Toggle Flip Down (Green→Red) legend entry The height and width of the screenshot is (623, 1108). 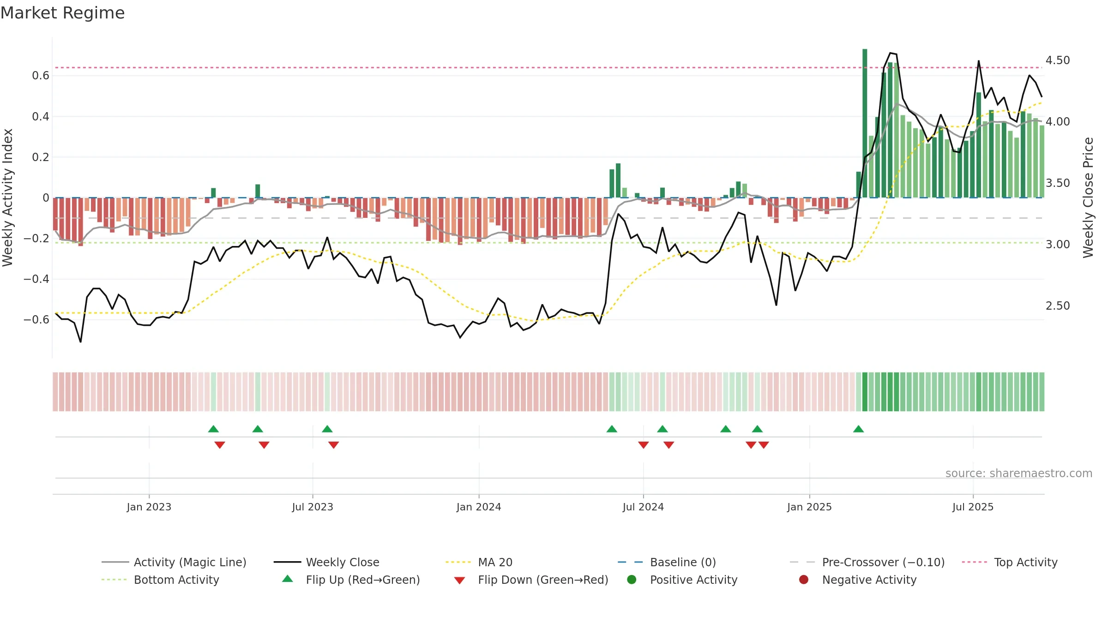tap(531, 580)
